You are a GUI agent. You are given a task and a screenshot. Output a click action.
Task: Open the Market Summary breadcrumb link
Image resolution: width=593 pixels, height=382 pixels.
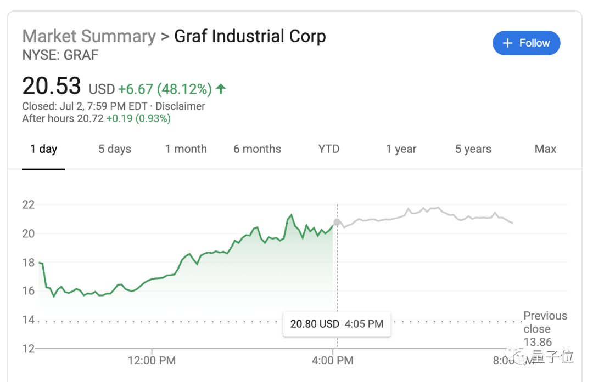point(89,37)
